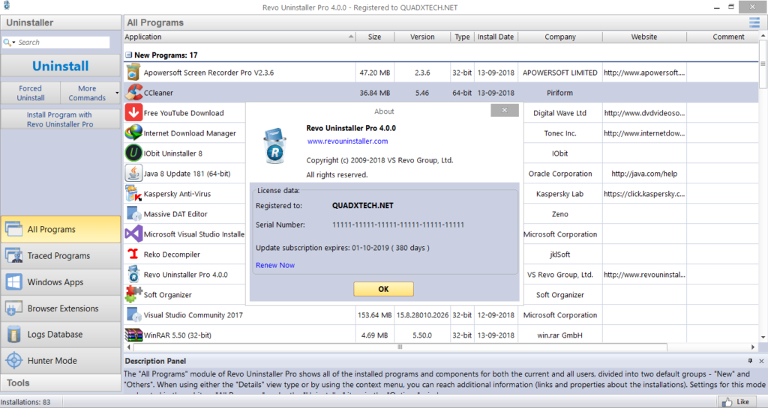Click the Free YouTube Download icon
The height and width of the screenshot is (408, 768).
click(x=133, y=112)
